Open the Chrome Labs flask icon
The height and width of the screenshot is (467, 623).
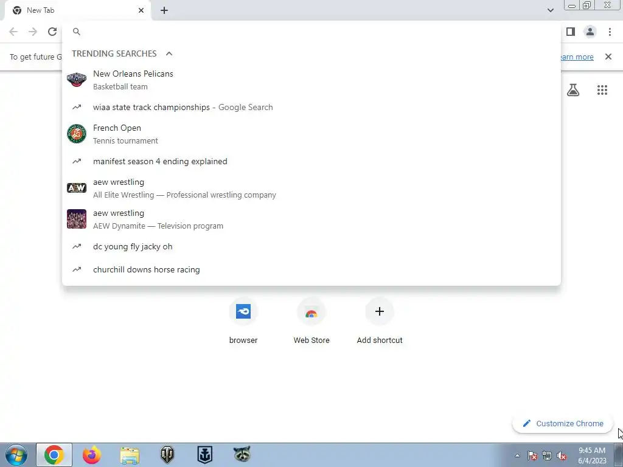click(x=573, y=90)
